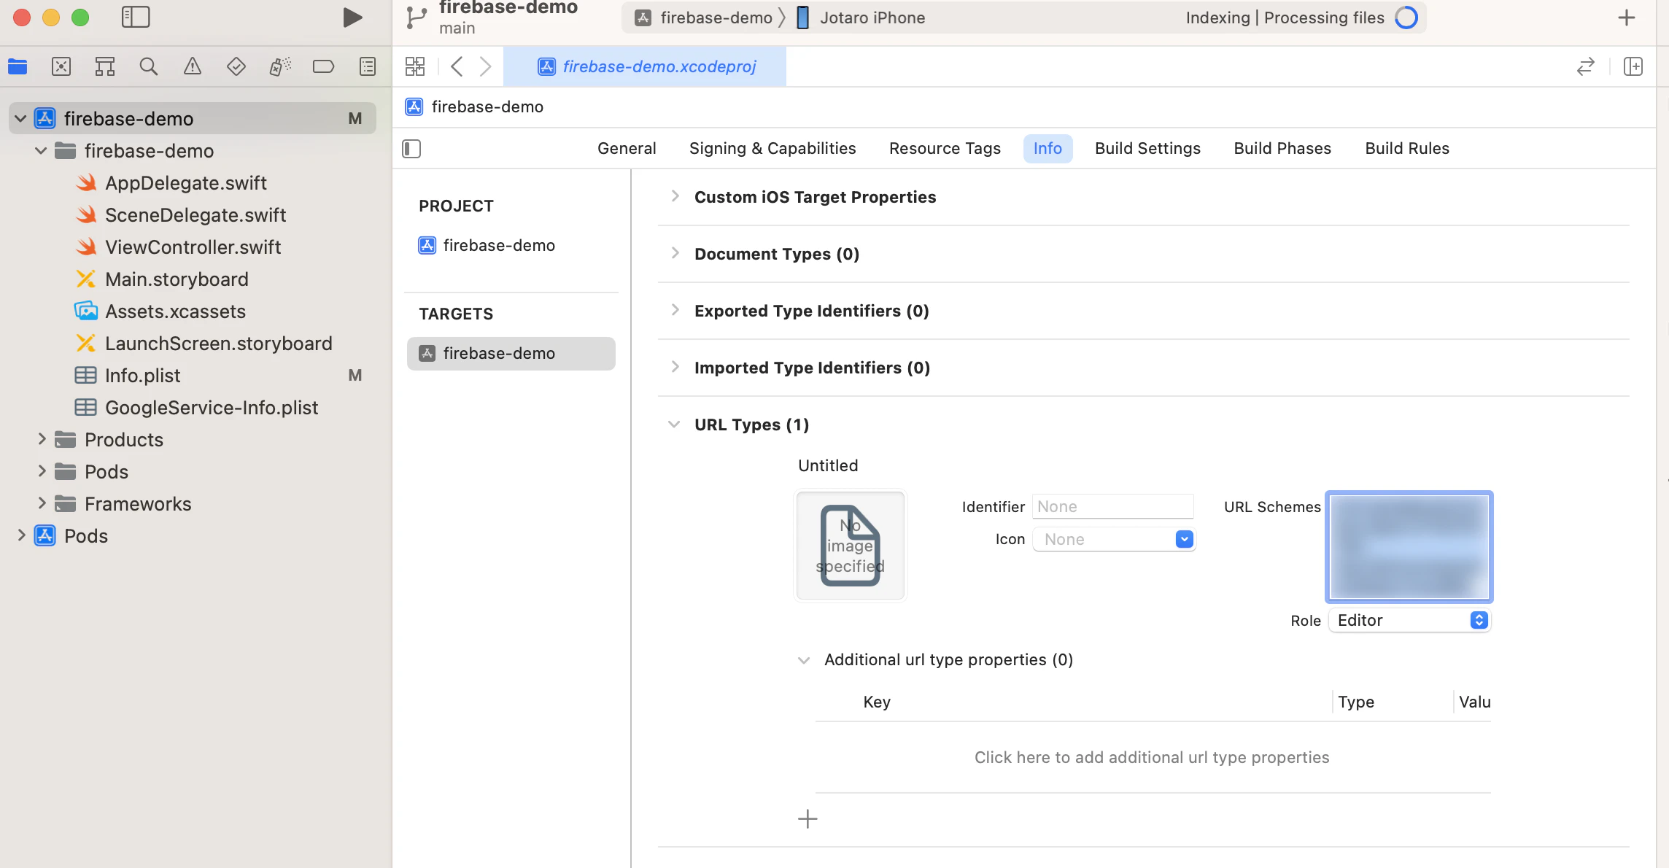
Task: Switch to the General tab
Action: tap(627, 148)
